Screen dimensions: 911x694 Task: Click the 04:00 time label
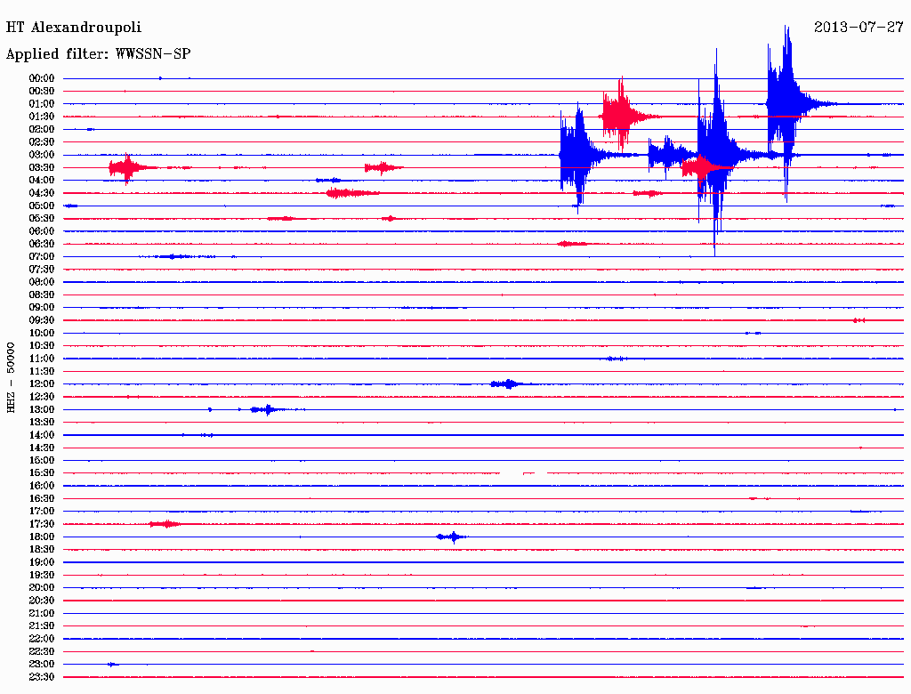(x=42, y=181)
